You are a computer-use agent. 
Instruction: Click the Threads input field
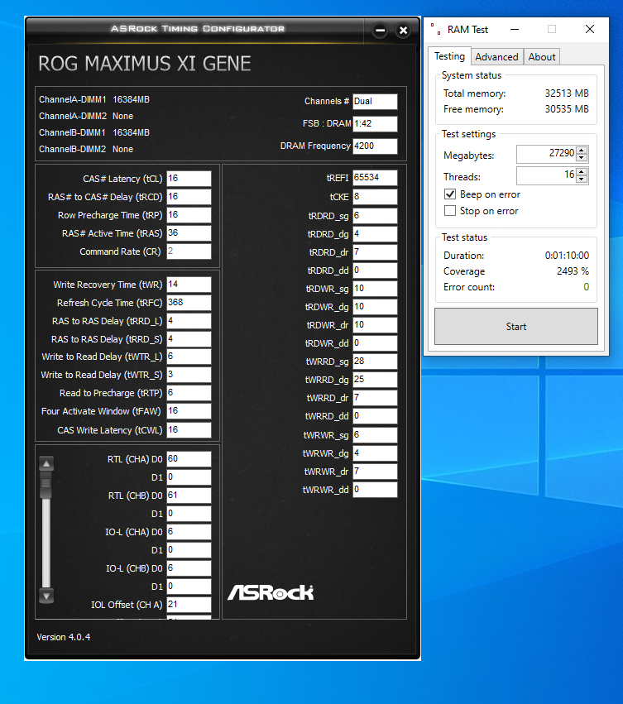coord(547,175)
